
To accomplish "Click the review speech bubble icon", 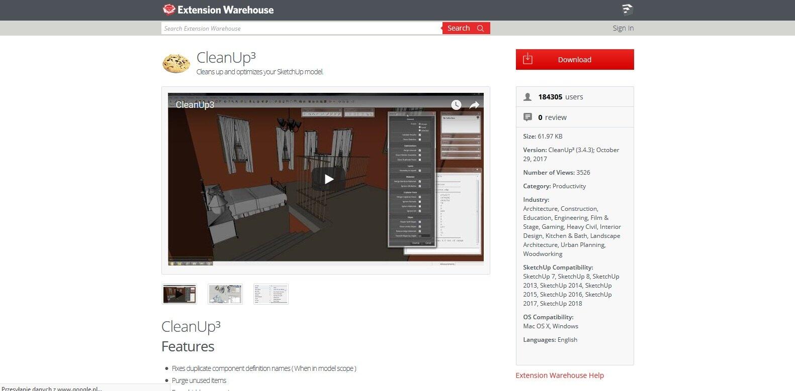I will pos(527,117).
